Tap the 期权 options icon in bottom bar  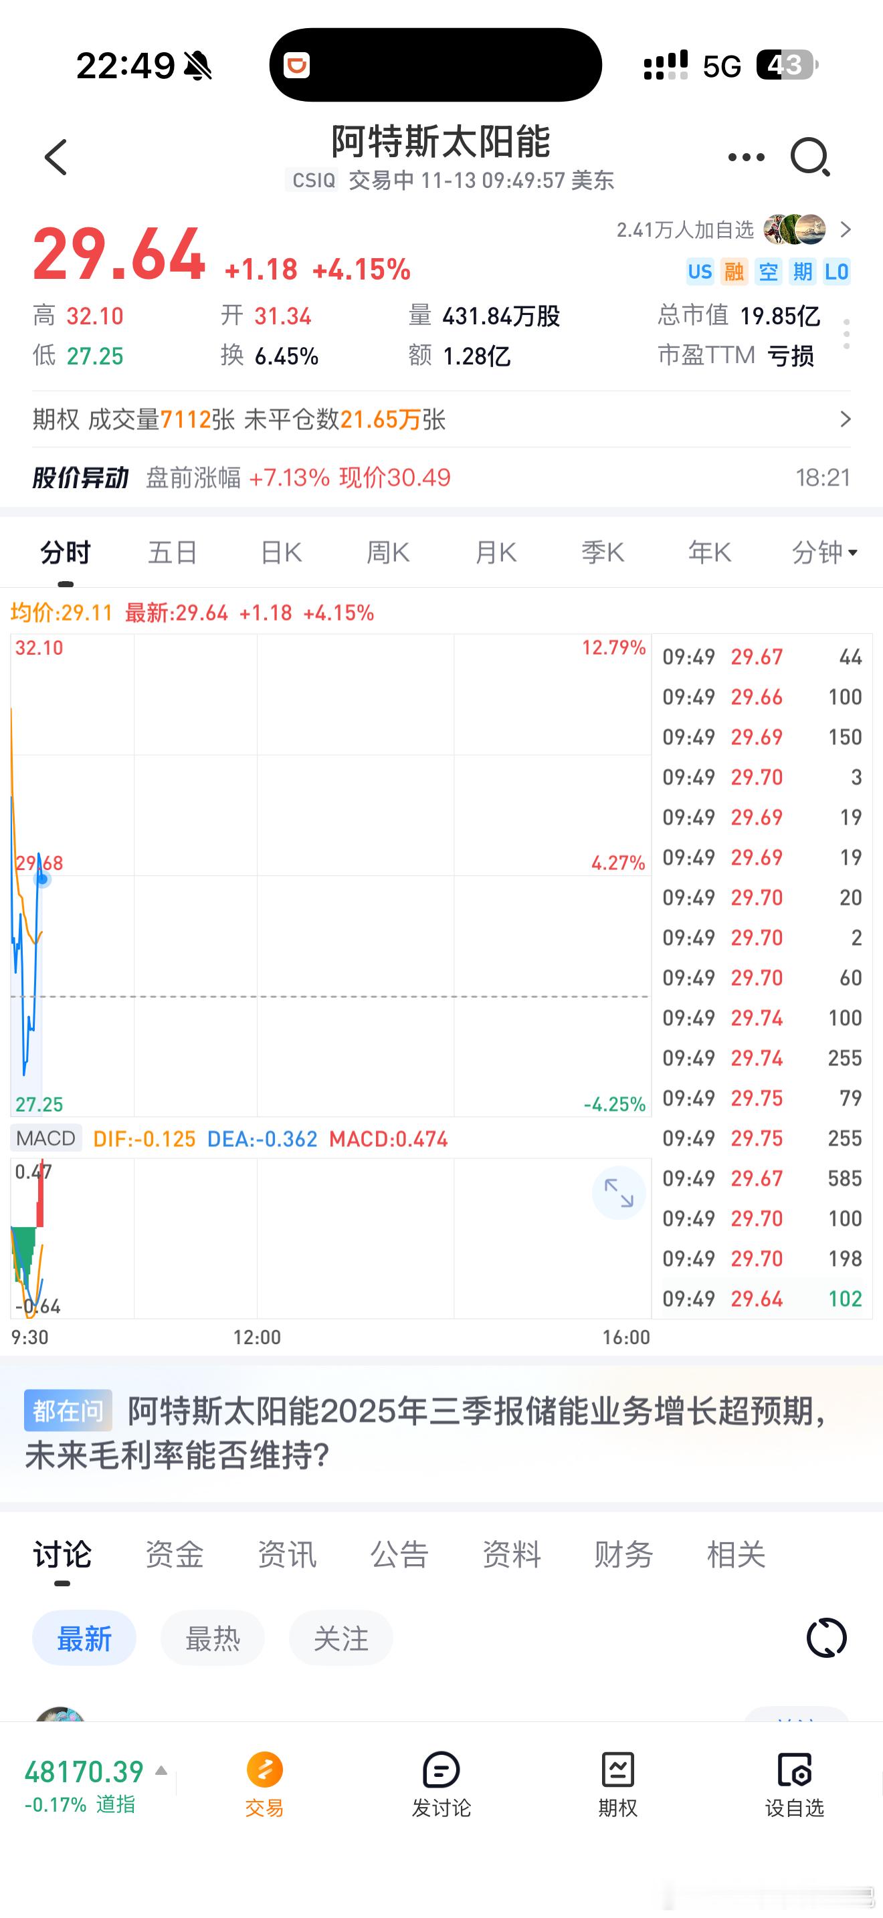(617, 1770)
